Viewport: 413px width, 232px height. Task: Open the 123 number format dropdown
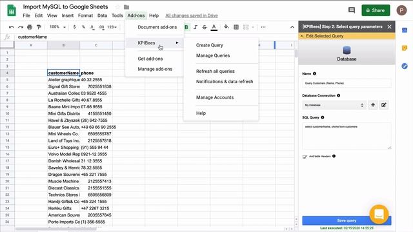tap(112, 27)
